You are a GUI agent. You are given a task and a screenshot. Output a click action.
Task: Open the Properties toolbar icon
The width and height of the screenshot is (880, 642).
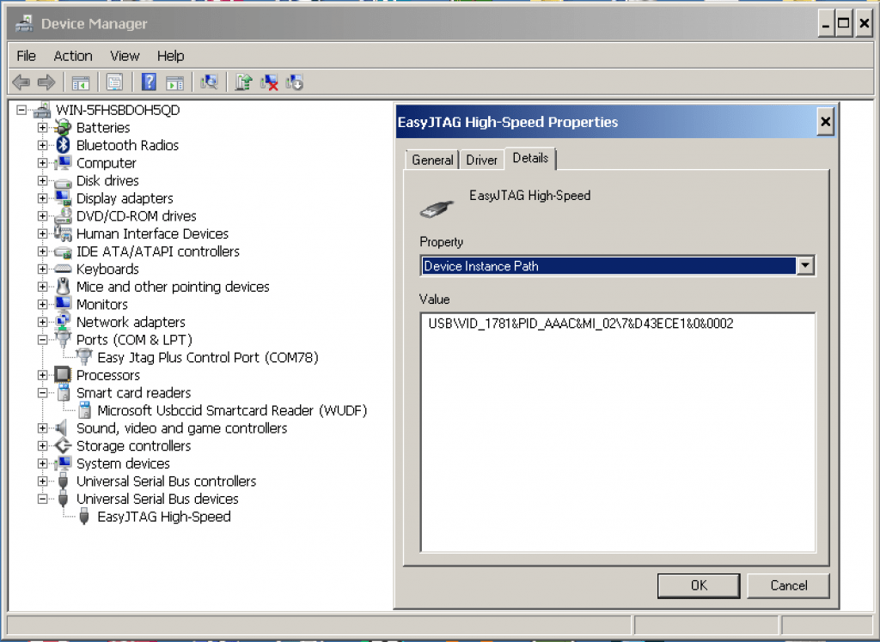pyautogui.click(x=114, y=82)
